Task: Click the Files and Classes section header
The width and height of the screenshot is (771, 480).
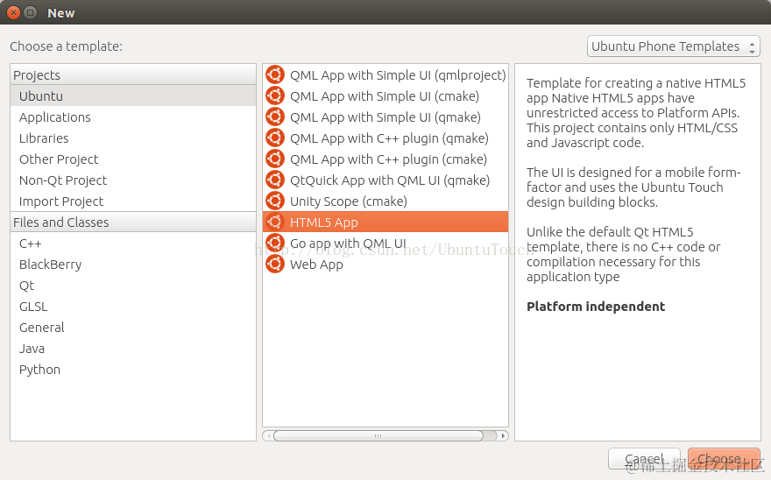Action: tap(133, 222)
